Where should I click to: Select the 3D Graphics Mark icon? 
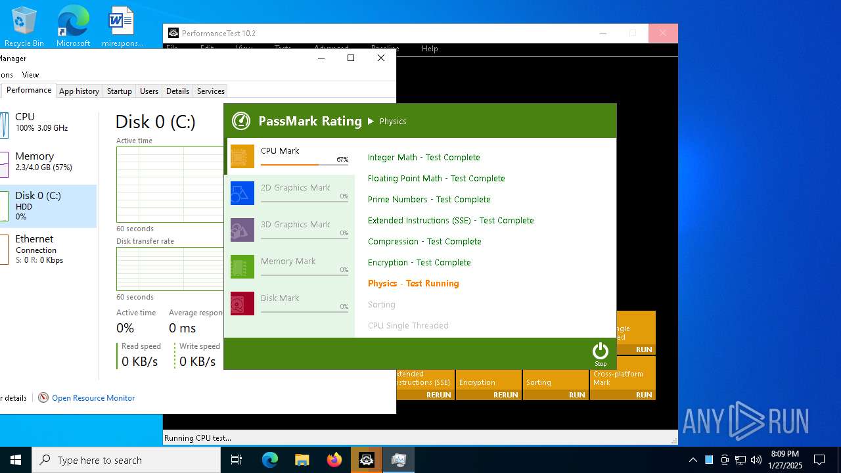[242, 230]
